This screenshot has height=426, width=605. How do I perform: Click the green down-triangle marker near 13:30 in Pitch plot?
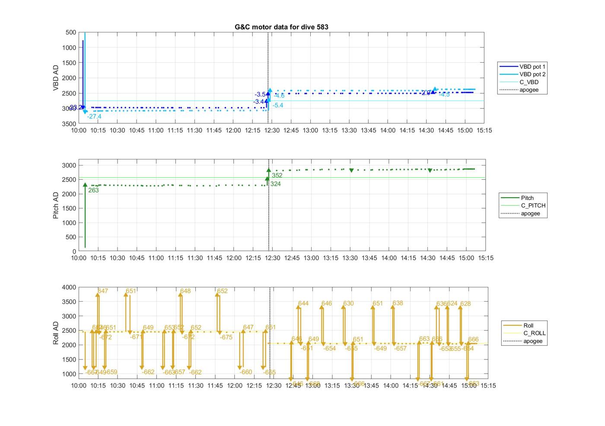(x=351, y=170)
